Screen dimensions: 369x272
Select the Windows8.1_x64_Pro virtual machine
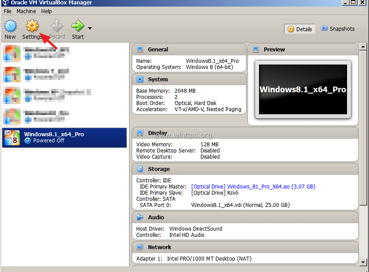64,138
